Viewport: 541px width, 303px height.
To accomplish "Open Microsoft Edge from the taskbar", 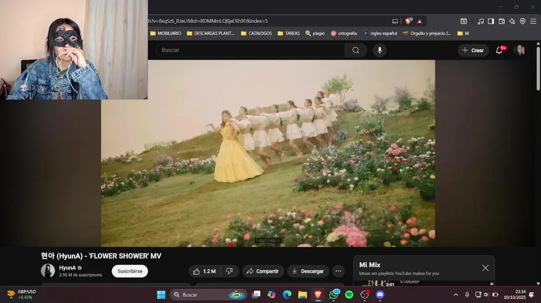I will pyautogui.click(x=287, y=295).
